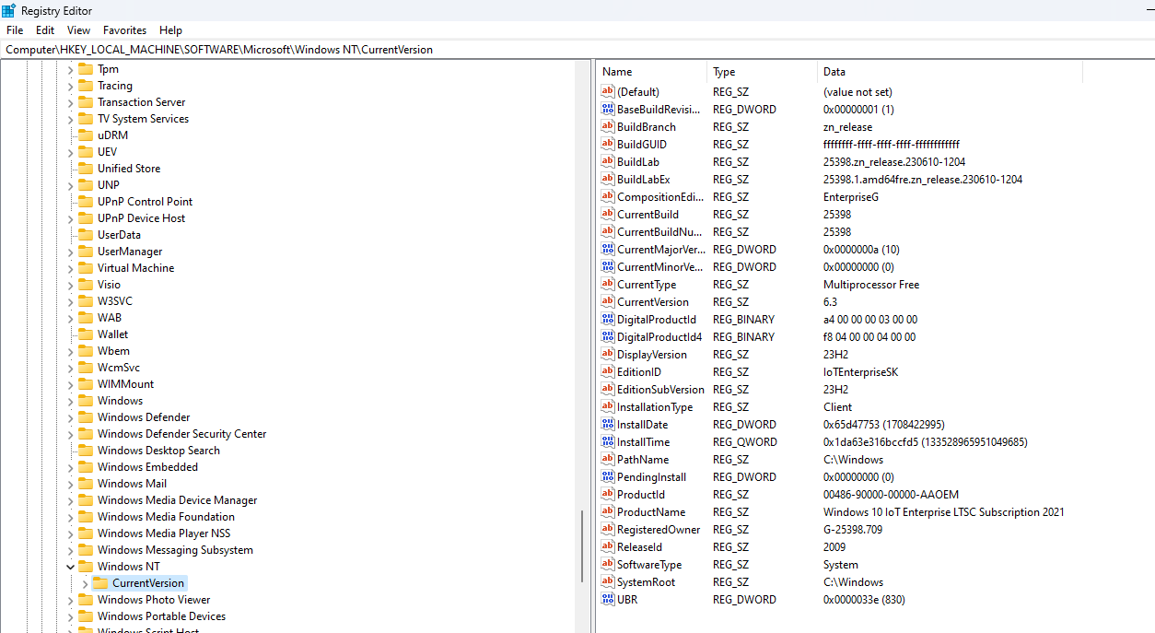Expand the Windows Media Foundation key
This screenshot has height=633, width=1155.
tap(70, 517)
